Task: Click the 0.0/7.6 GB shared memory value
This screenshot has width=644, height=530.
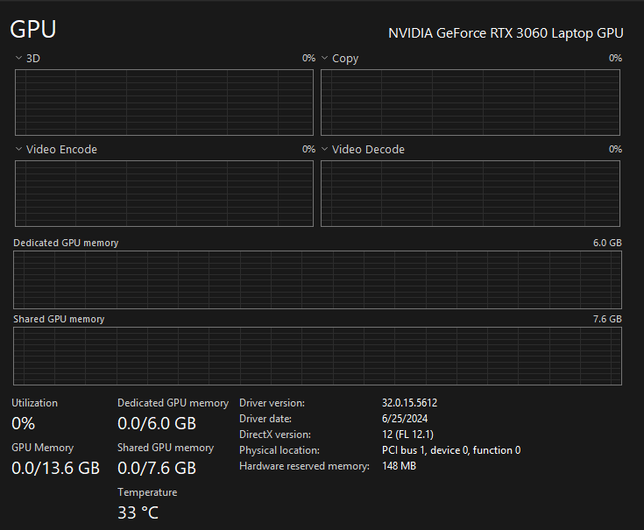Action: click(157, 469)
